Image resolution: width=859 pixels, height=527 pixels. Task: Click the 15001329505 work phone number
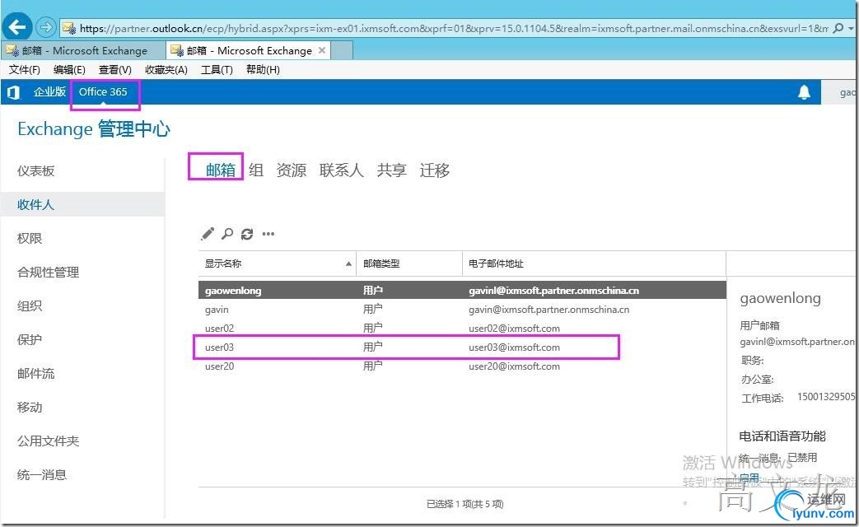coord(825,397)
